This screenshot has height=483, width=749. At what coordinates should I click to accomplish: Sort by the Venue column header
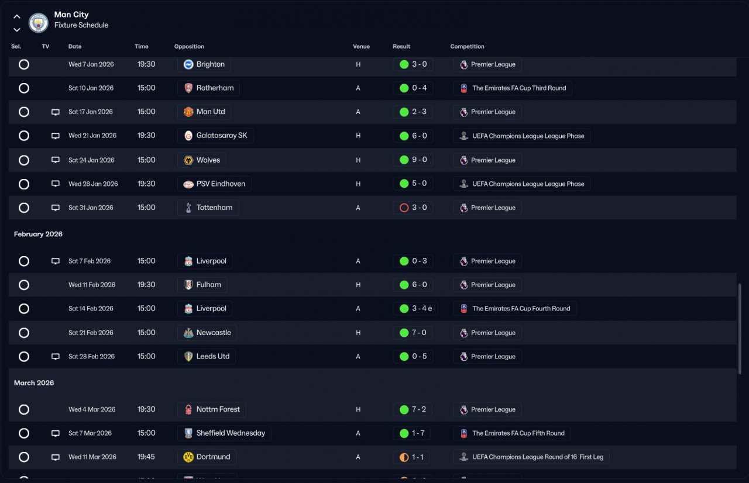click(362, 47)
